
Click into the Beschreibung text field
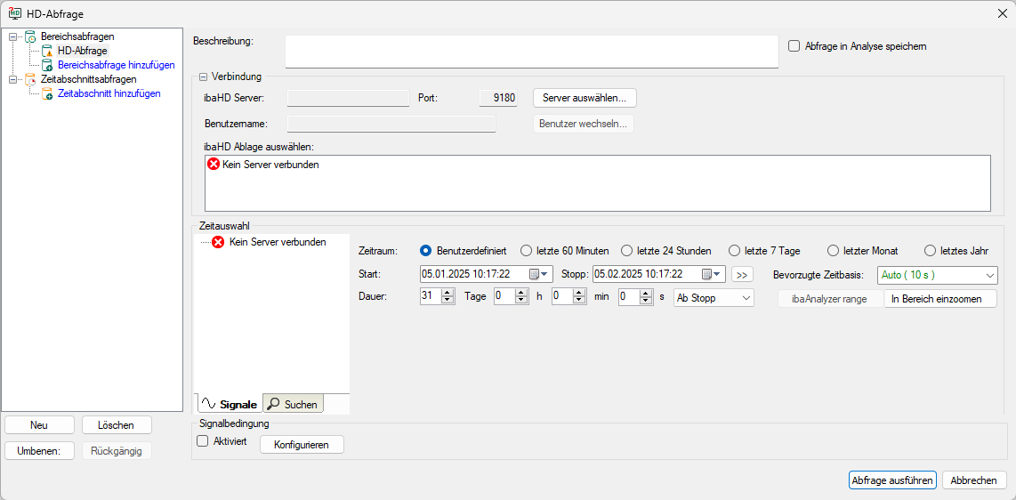click(x=531, y=52)
